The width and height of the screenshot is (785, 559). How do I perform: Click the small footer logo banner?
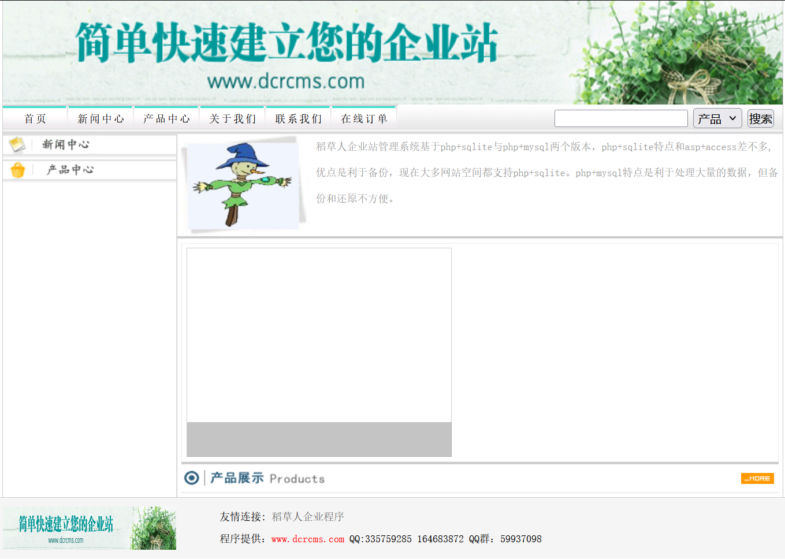point(90,528)
